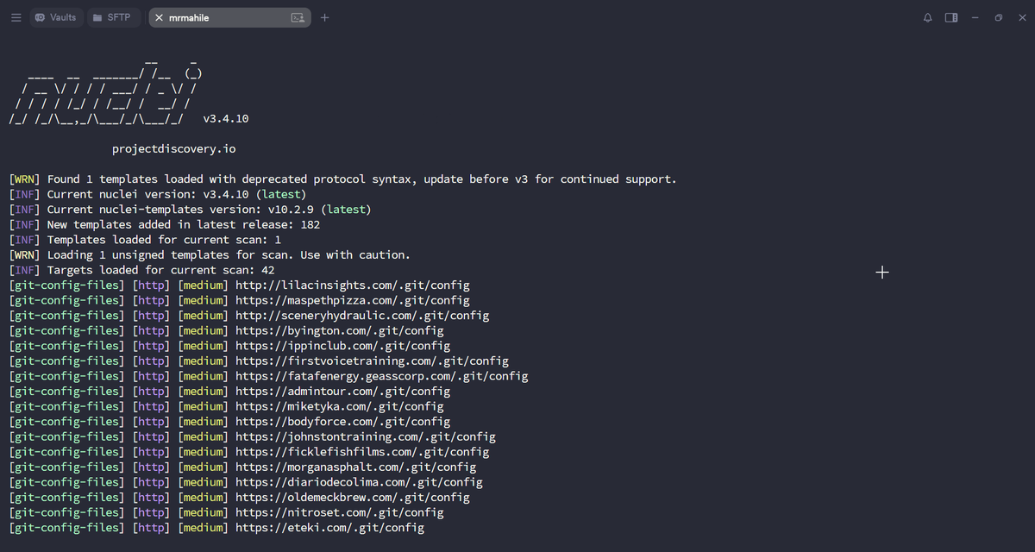This screenshot has height=552, width=1035.
Task: Click 'Current nuclei-templates version: v10.2.9' line
Action: pos(190,210)
